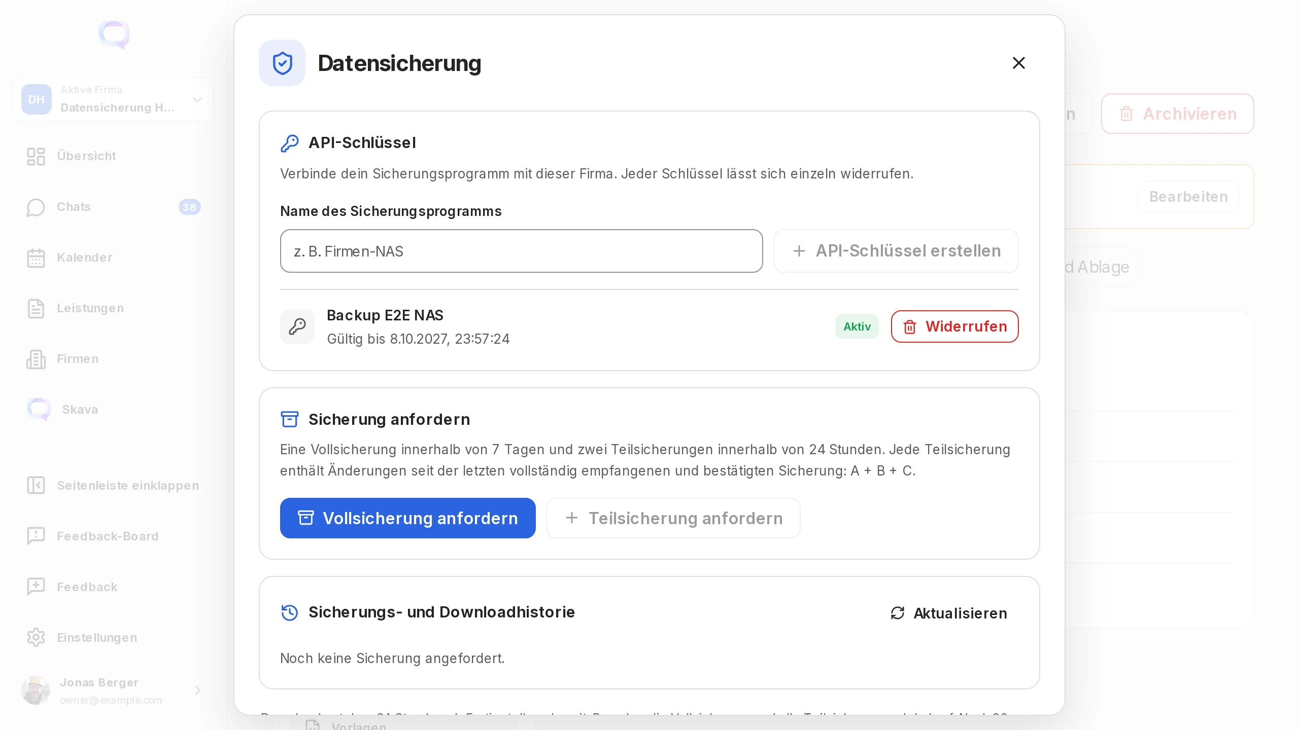Screen dimensions: 1299x730
Task: Open Firmen in the sidebar
Action: click(113, 359)
